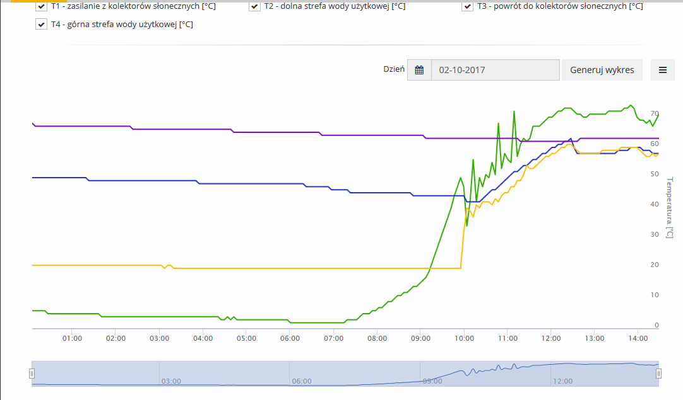Click the blue T2 line near 04:00

[203, 183]
